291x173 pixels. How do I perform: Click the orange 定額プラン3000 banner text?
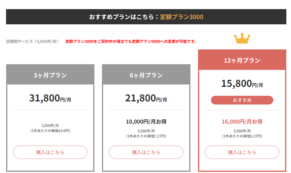pyautogui.click(x=182, y=17)
